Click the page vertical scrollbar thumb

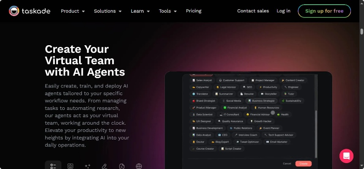[x=362, y=32]
